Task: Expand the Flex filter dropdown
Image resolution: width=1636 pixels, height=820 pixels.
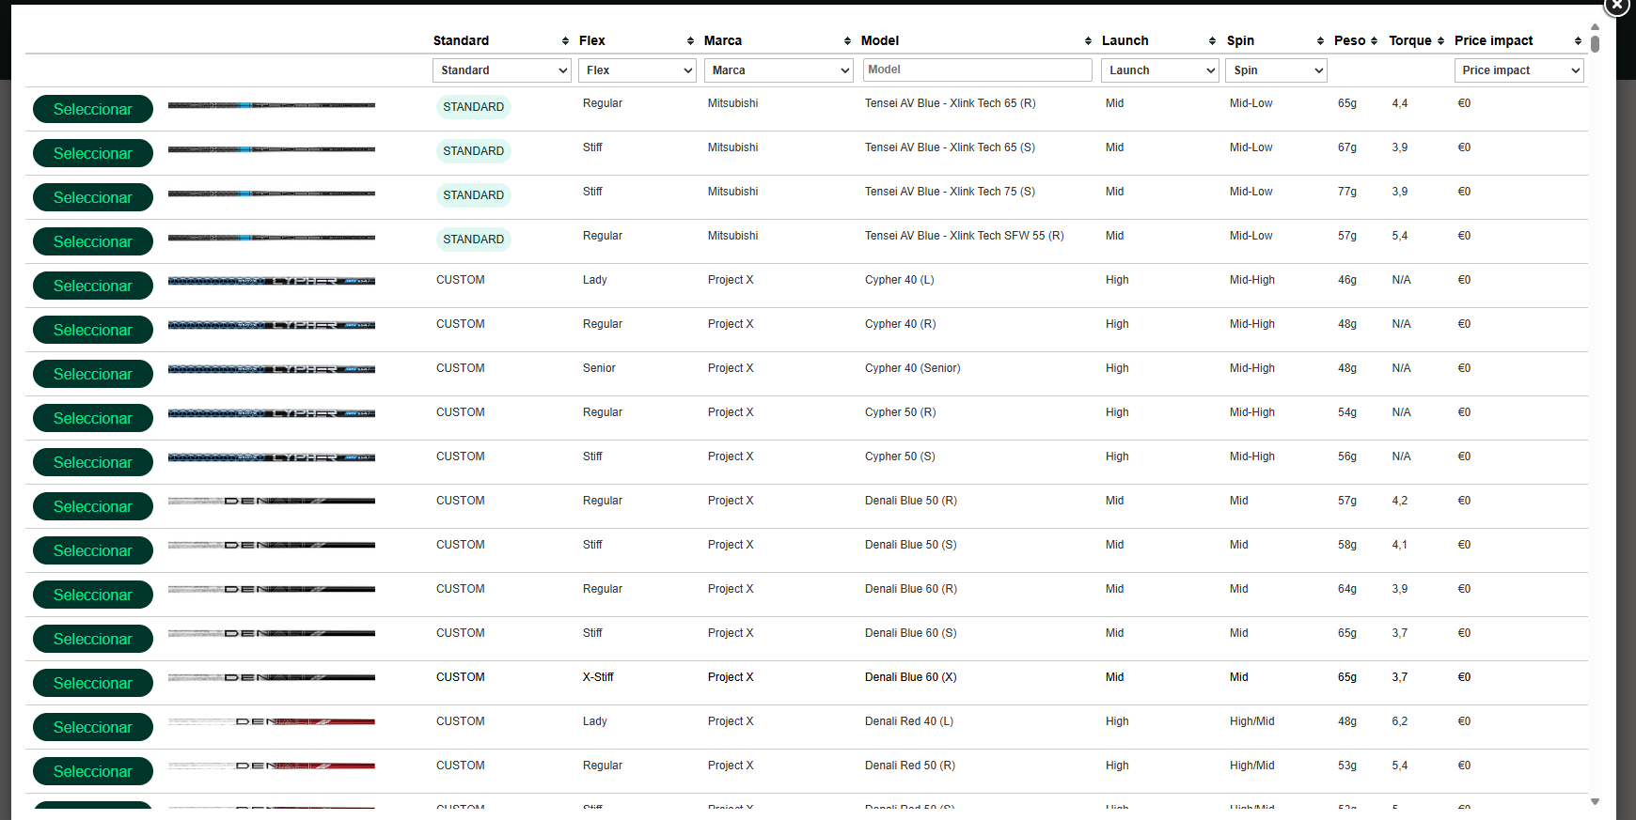Action: click(637, 70)
